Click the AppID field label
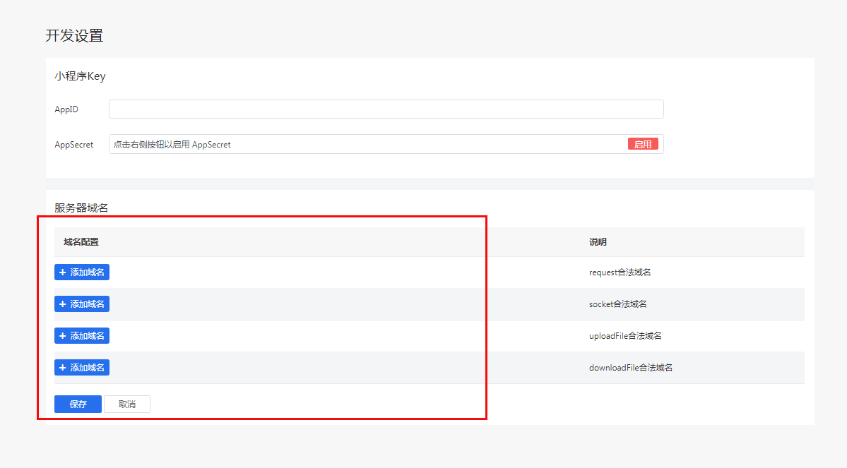 pyautogui.click(x=66, y=109)
